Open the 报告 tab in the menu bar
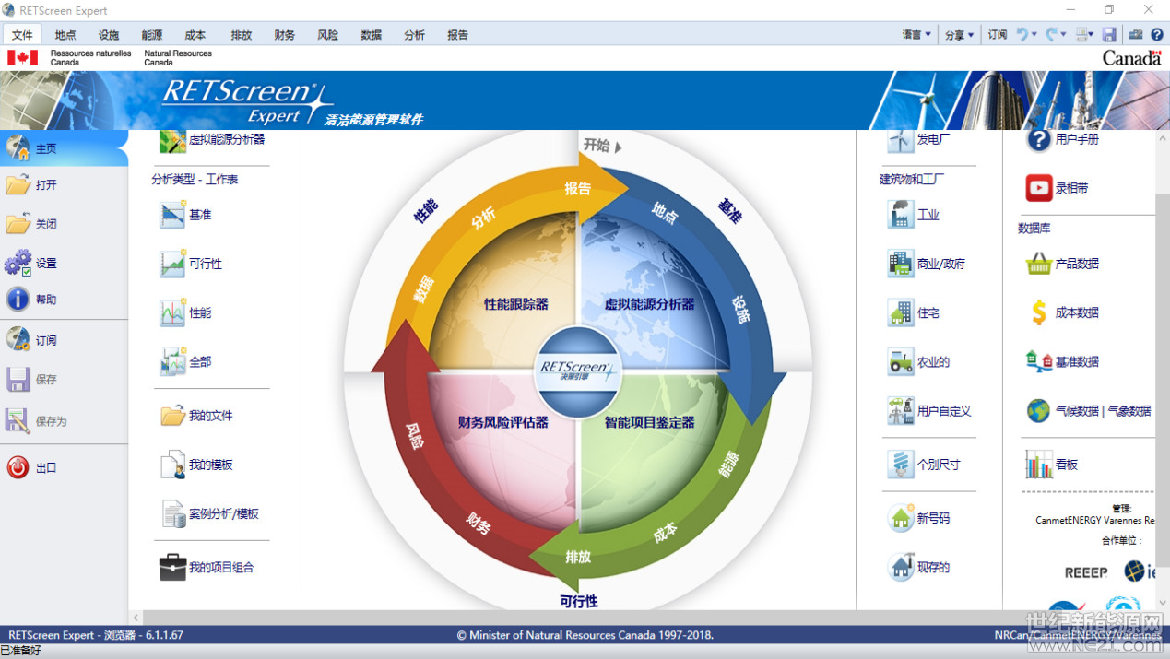 458,35
